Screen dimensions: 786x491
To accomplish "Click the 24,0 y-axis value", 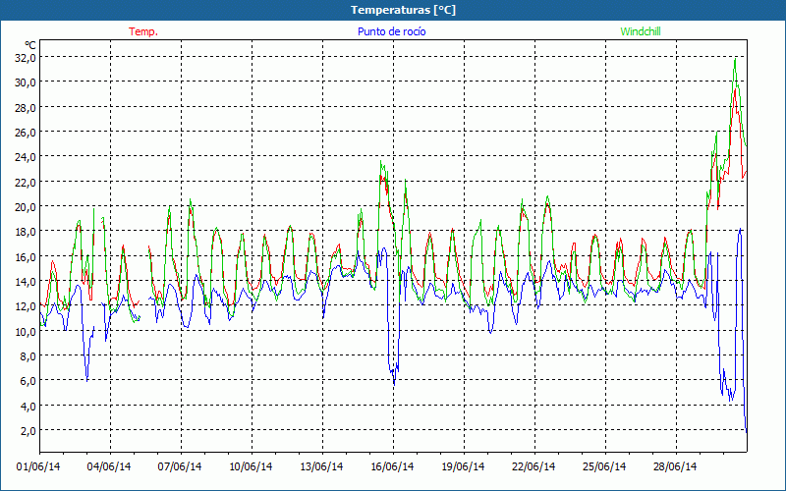I will point(27,157).
